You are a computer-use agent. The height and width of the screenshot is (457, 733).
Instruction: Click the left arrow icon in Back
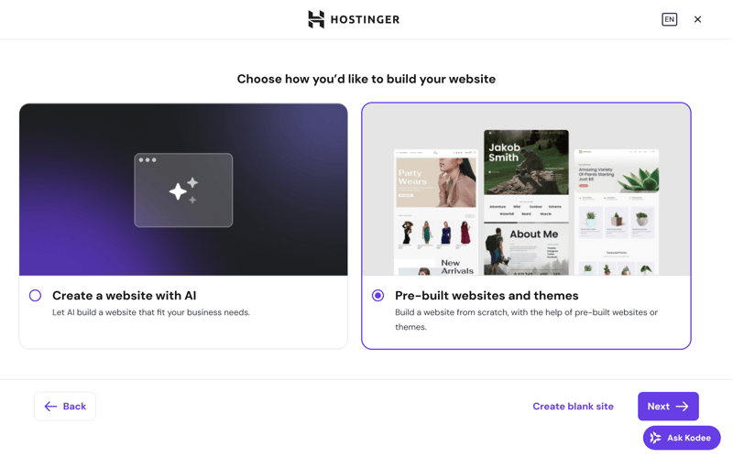point(50,407)
